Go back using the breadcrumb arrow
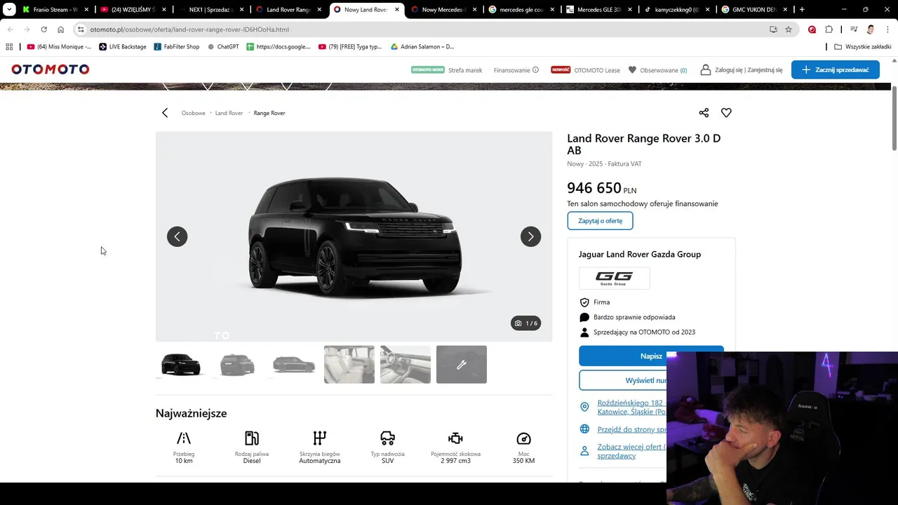This screenshot has width=898, height=505. pos(165,113)
